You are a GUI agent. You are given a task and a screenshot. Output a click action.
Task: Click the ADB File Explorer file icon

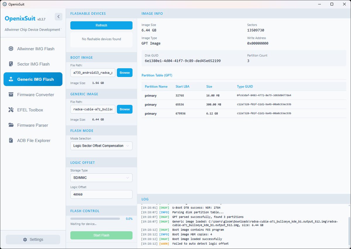pos(11,141)
